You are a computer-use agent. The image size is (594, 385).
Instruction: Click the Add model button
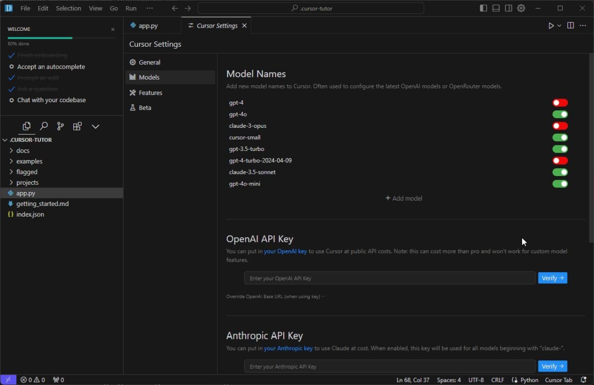404,198
